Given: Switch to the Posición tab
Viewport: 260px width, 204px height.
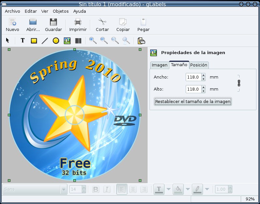Looking at the screenshot, I should coord(199,65).
